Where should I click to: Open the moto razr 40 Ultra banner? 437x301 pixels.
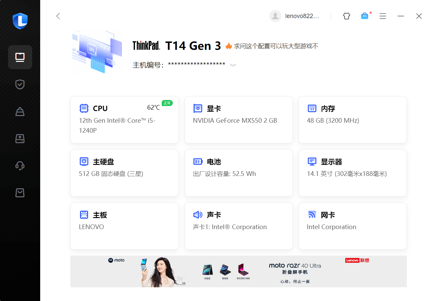click(x=238, y=271)
